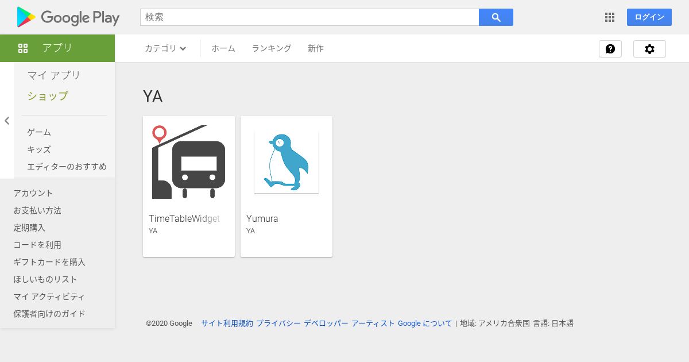Click the アプリ green header
This screenshot has height=362, width=689.
coord(57,48)
